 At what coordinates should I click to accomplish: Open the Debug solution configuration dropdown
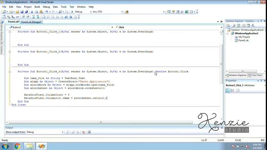91,12
